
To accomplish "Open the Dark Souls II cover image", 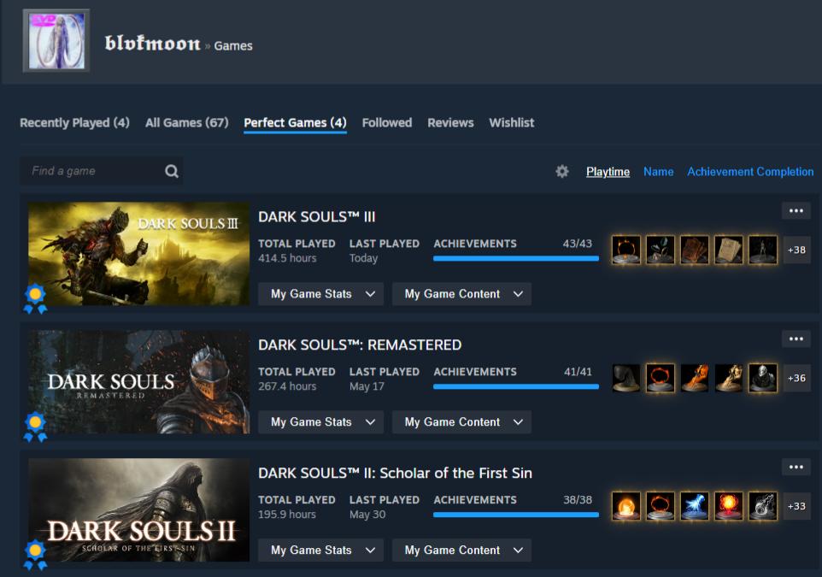I will [x=139, y=509].
